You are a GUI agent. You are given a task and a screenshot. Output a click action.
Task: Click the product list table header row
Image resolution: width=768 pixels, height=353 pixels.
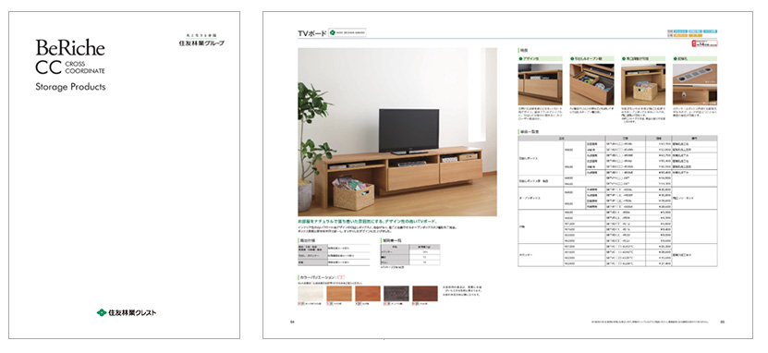617,138
